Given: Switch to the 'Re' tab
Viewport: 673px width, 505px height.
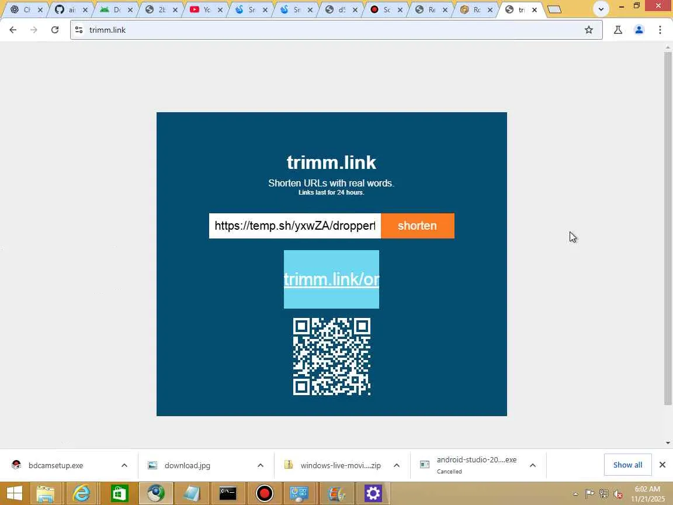Looking at the screenshot, I should tap(426, 9).
